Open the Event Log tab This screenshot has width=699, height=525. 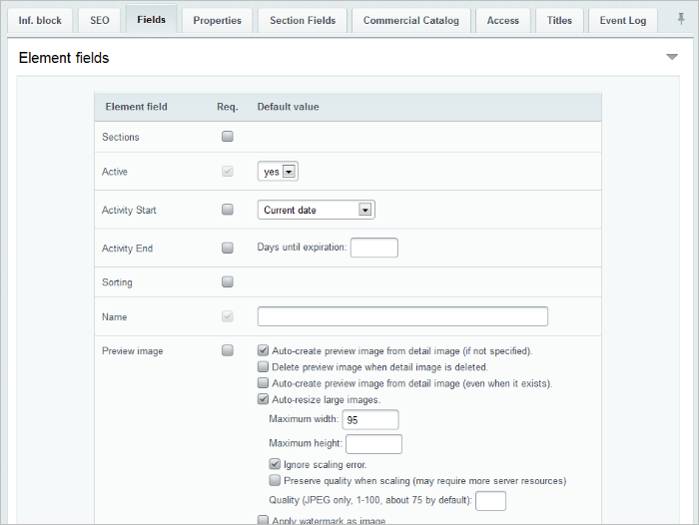[623, 21]
